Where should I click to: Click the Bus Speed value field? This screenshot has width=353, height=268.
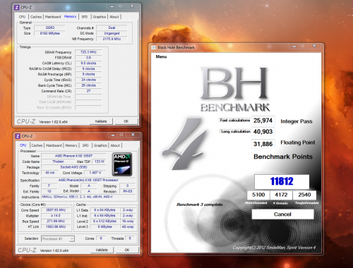point(56,221)
